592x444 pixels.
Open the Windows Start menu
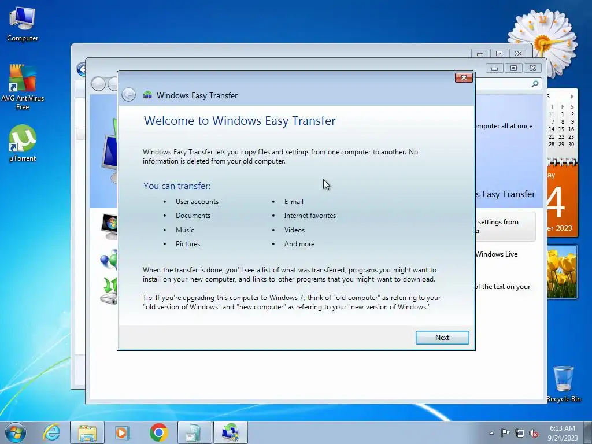16,432
